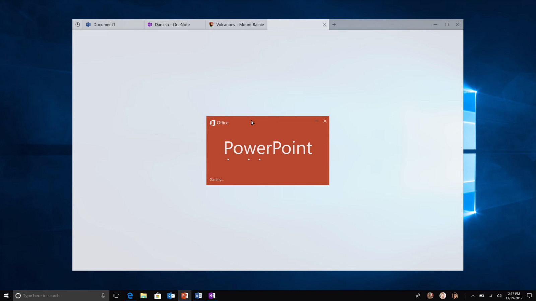
Task: Open the Windows Start menu
Action: click(6, 296)
